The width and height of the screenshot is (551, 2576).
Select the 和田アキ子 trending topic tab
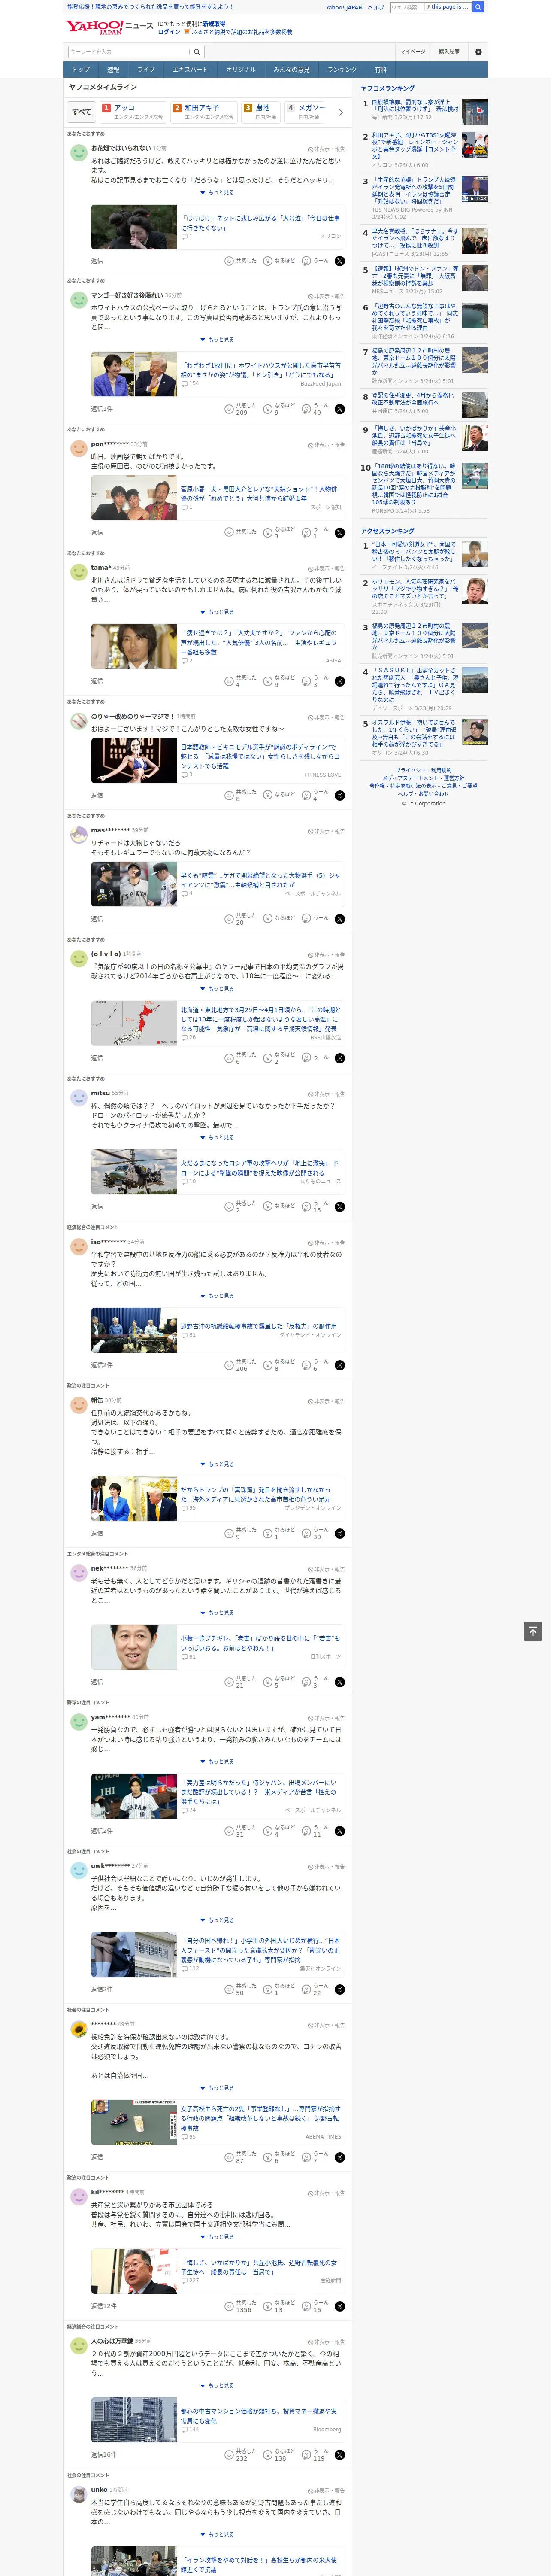[x=204, y=112]
